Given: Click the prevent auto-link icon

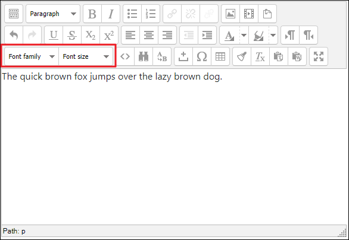Looking at the screenshot, I should tap(209, 14).
